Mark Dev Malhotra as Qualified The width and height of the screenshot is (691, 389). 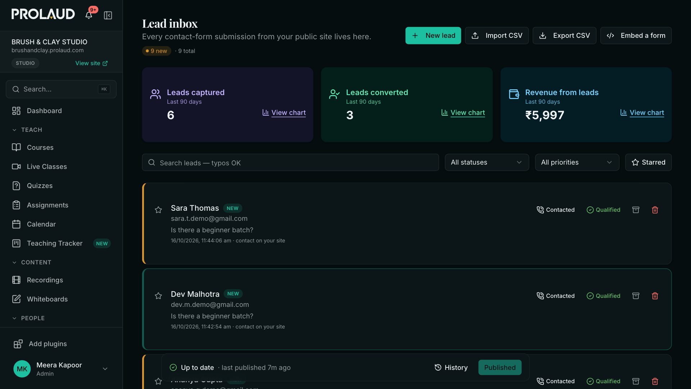click(604, 296)
